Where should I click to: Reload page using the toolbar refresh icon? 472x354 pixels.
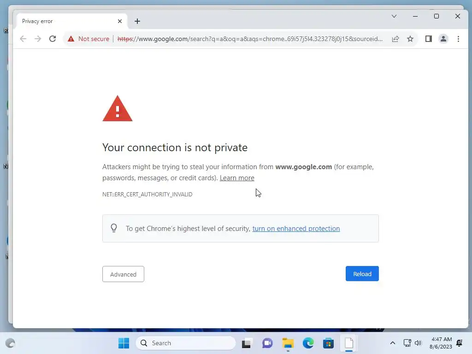(x=53, y=39)
